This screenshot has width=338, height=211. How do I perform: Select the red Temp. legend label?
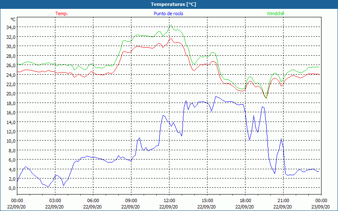[62, 14]
